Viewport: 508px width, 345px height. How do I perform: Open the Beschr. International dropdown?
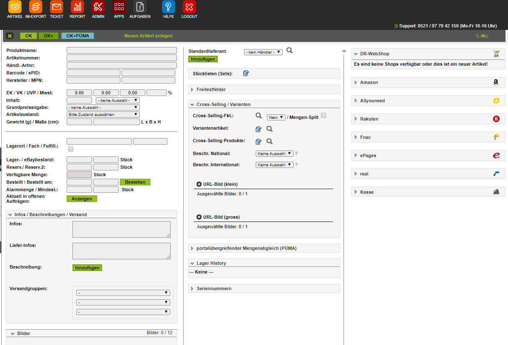tap(275, 165)
